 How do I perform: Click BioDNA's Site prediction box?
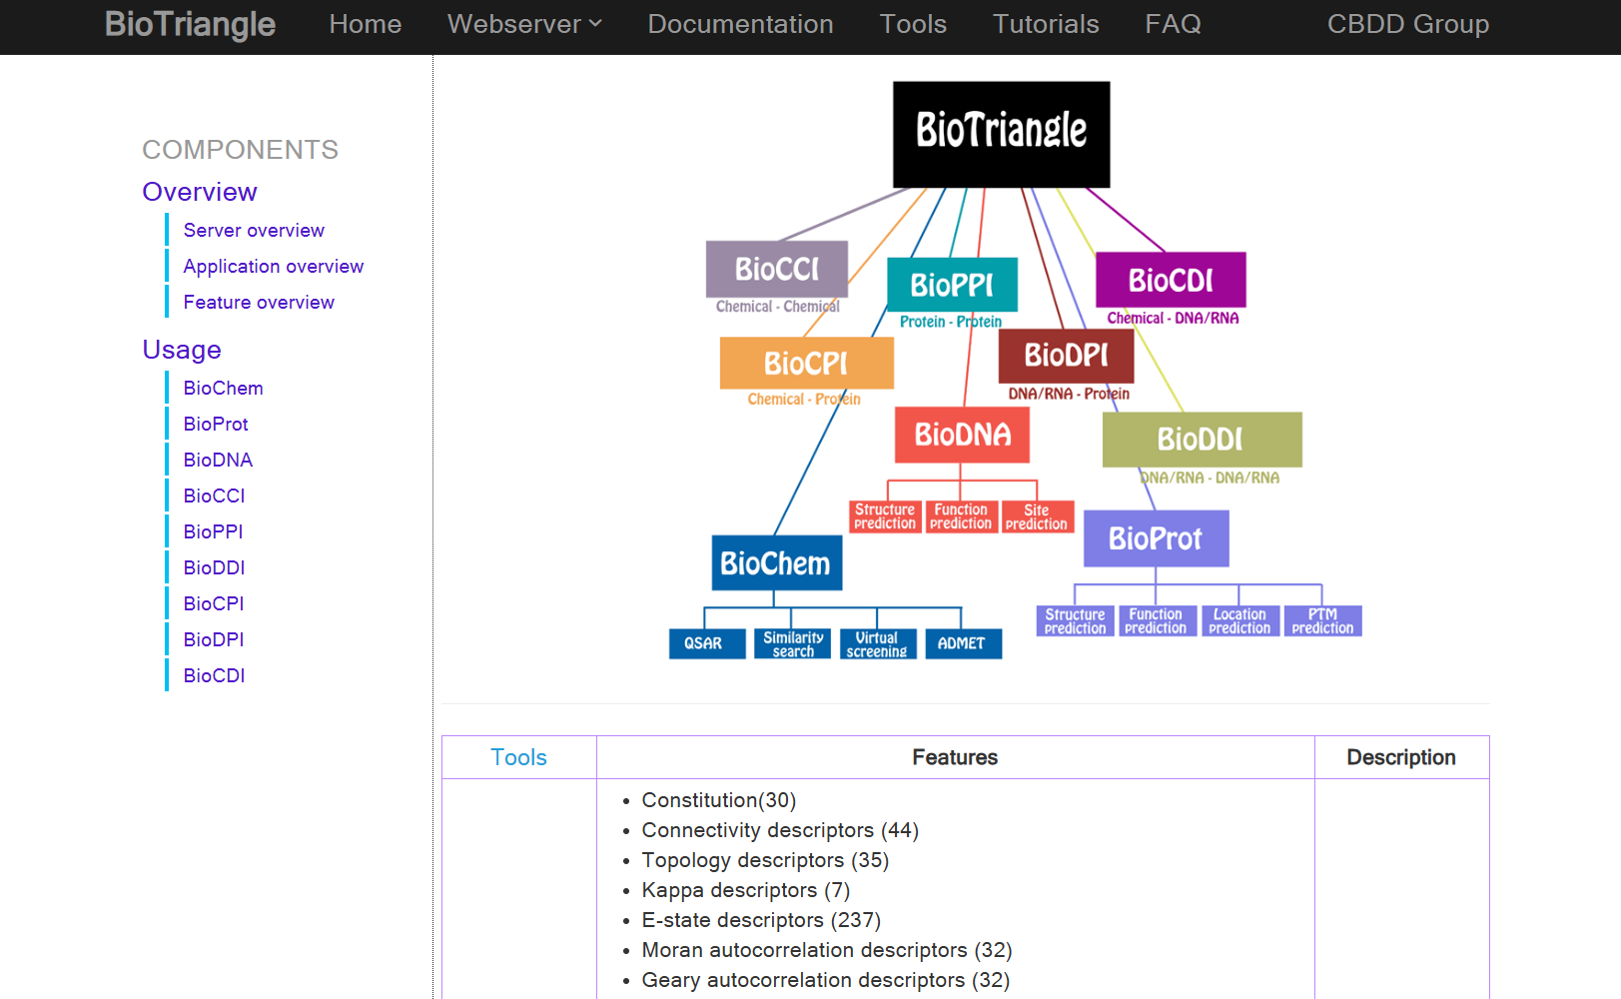[1037, 516]
